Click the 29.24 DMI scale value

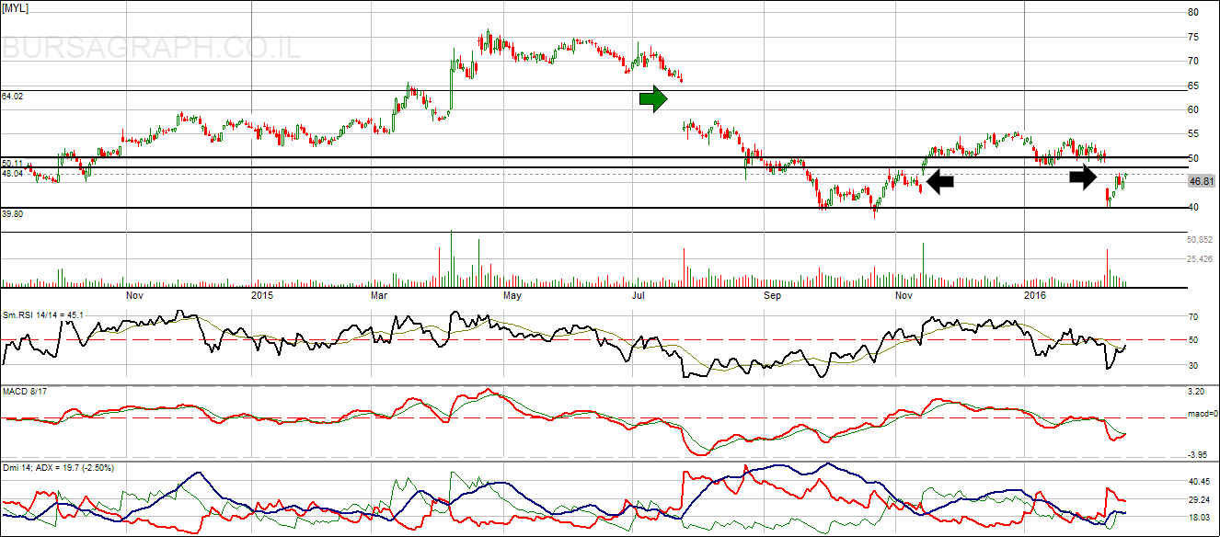pyautogui.click(x=1198, y=500)
